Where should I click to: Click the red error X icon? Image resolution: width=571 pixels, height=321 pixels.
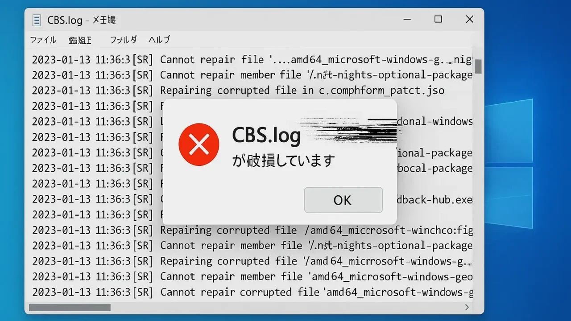pyautogui.click(x=199, y=144)
